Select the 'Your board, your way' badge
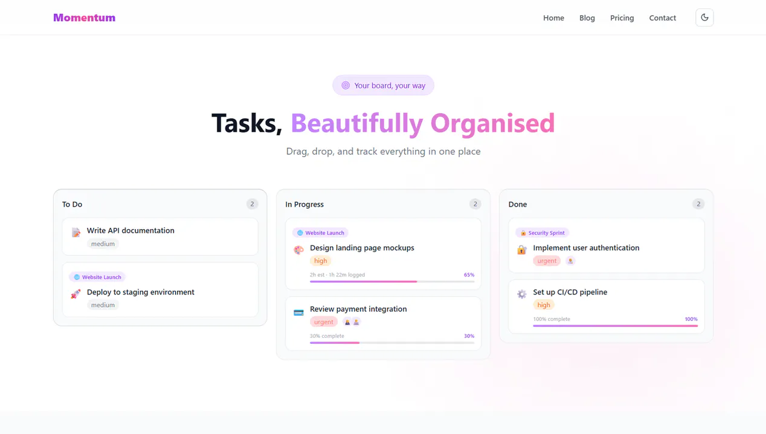Screen dimensions: 766x434 point(383,85)
